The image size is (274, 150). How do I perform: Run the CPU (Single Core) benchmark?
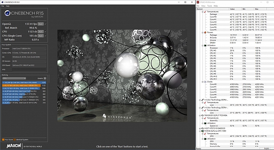pos(41,36)
